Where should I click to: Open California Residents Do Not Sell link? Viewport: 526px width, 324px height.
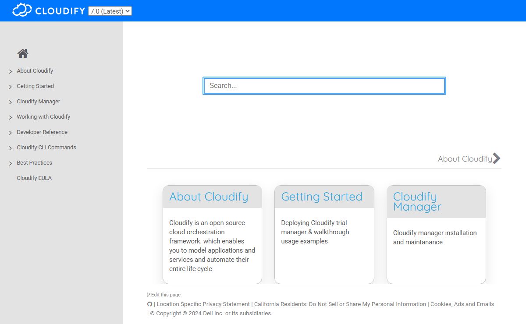(x=340, y=304)
